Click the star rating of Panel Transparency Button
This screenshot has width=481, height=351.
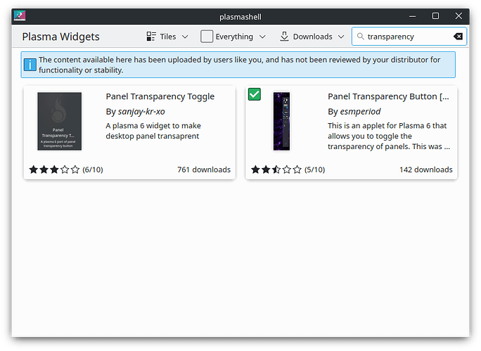pyautogui.click(x=276, y=170)
